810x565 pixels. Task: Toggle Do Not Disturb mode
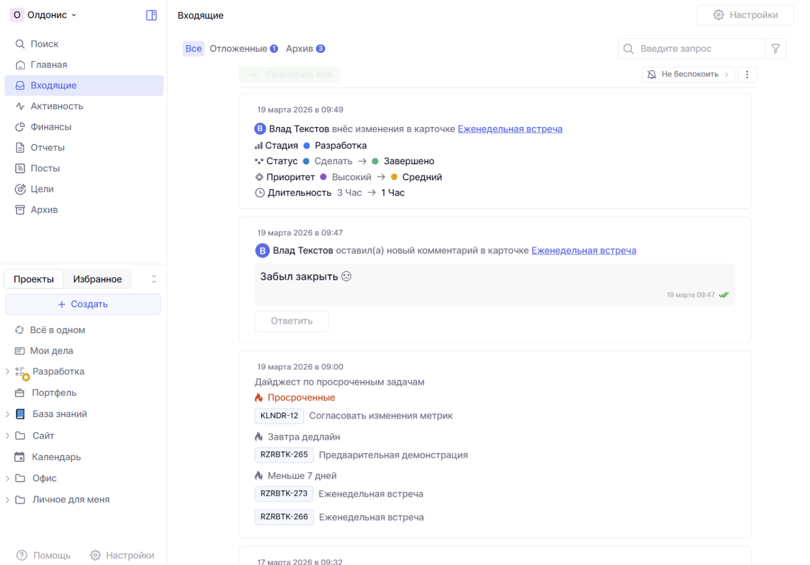(x=688, y=75)
